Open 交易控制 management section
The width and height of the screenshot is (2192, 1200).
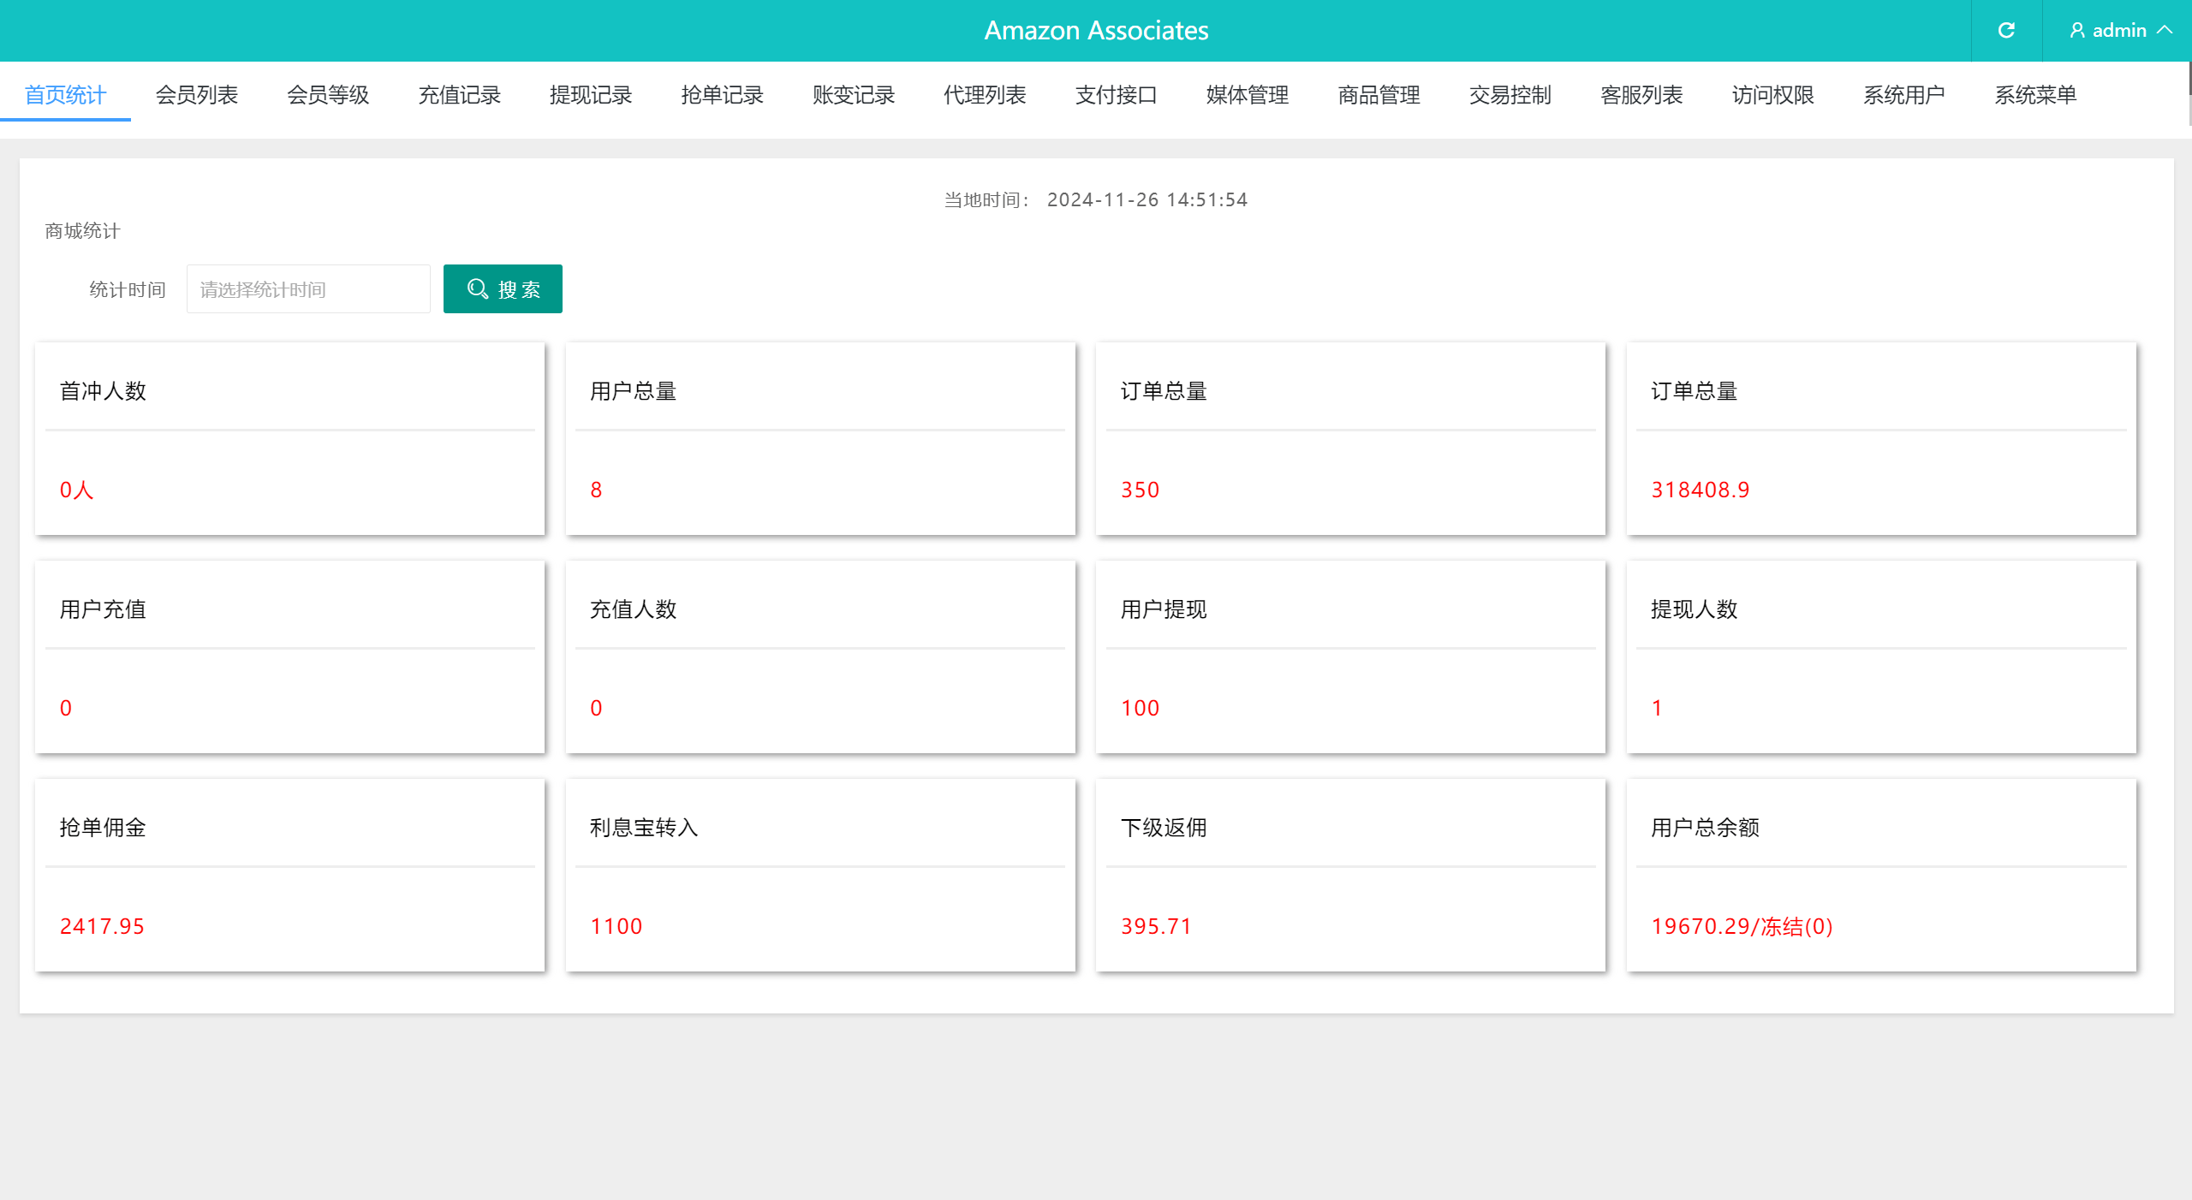[x=1510, y=96]
